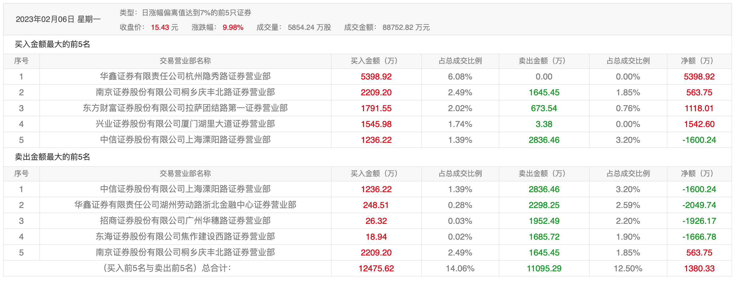Image resolution: width=737 pixels, height=282 pixels.
Task: Open 华鑫证券杭州隐秀路证券营业部 branch link
Action: point(185,76)
